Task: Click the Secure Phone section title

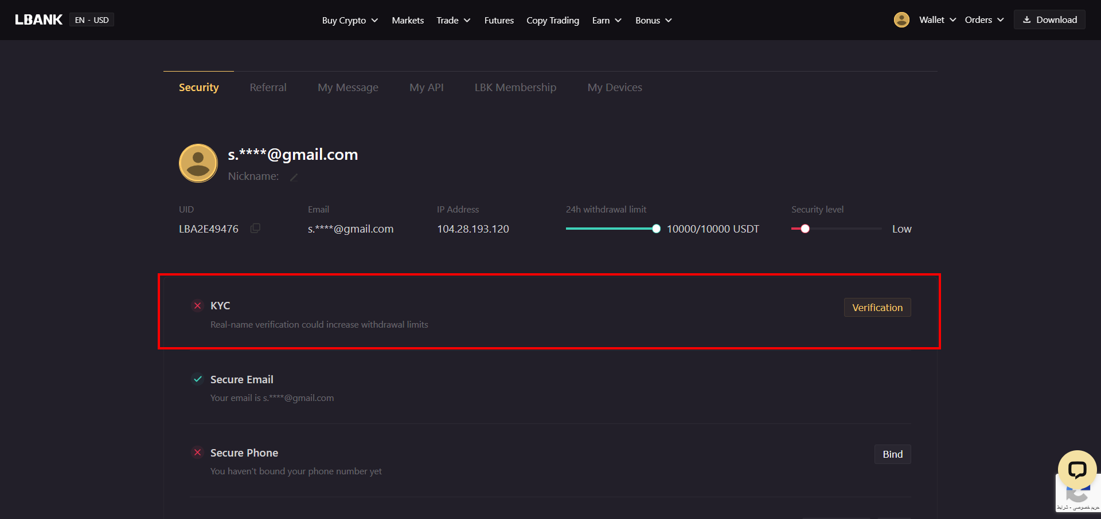Action: coord(244,453)
